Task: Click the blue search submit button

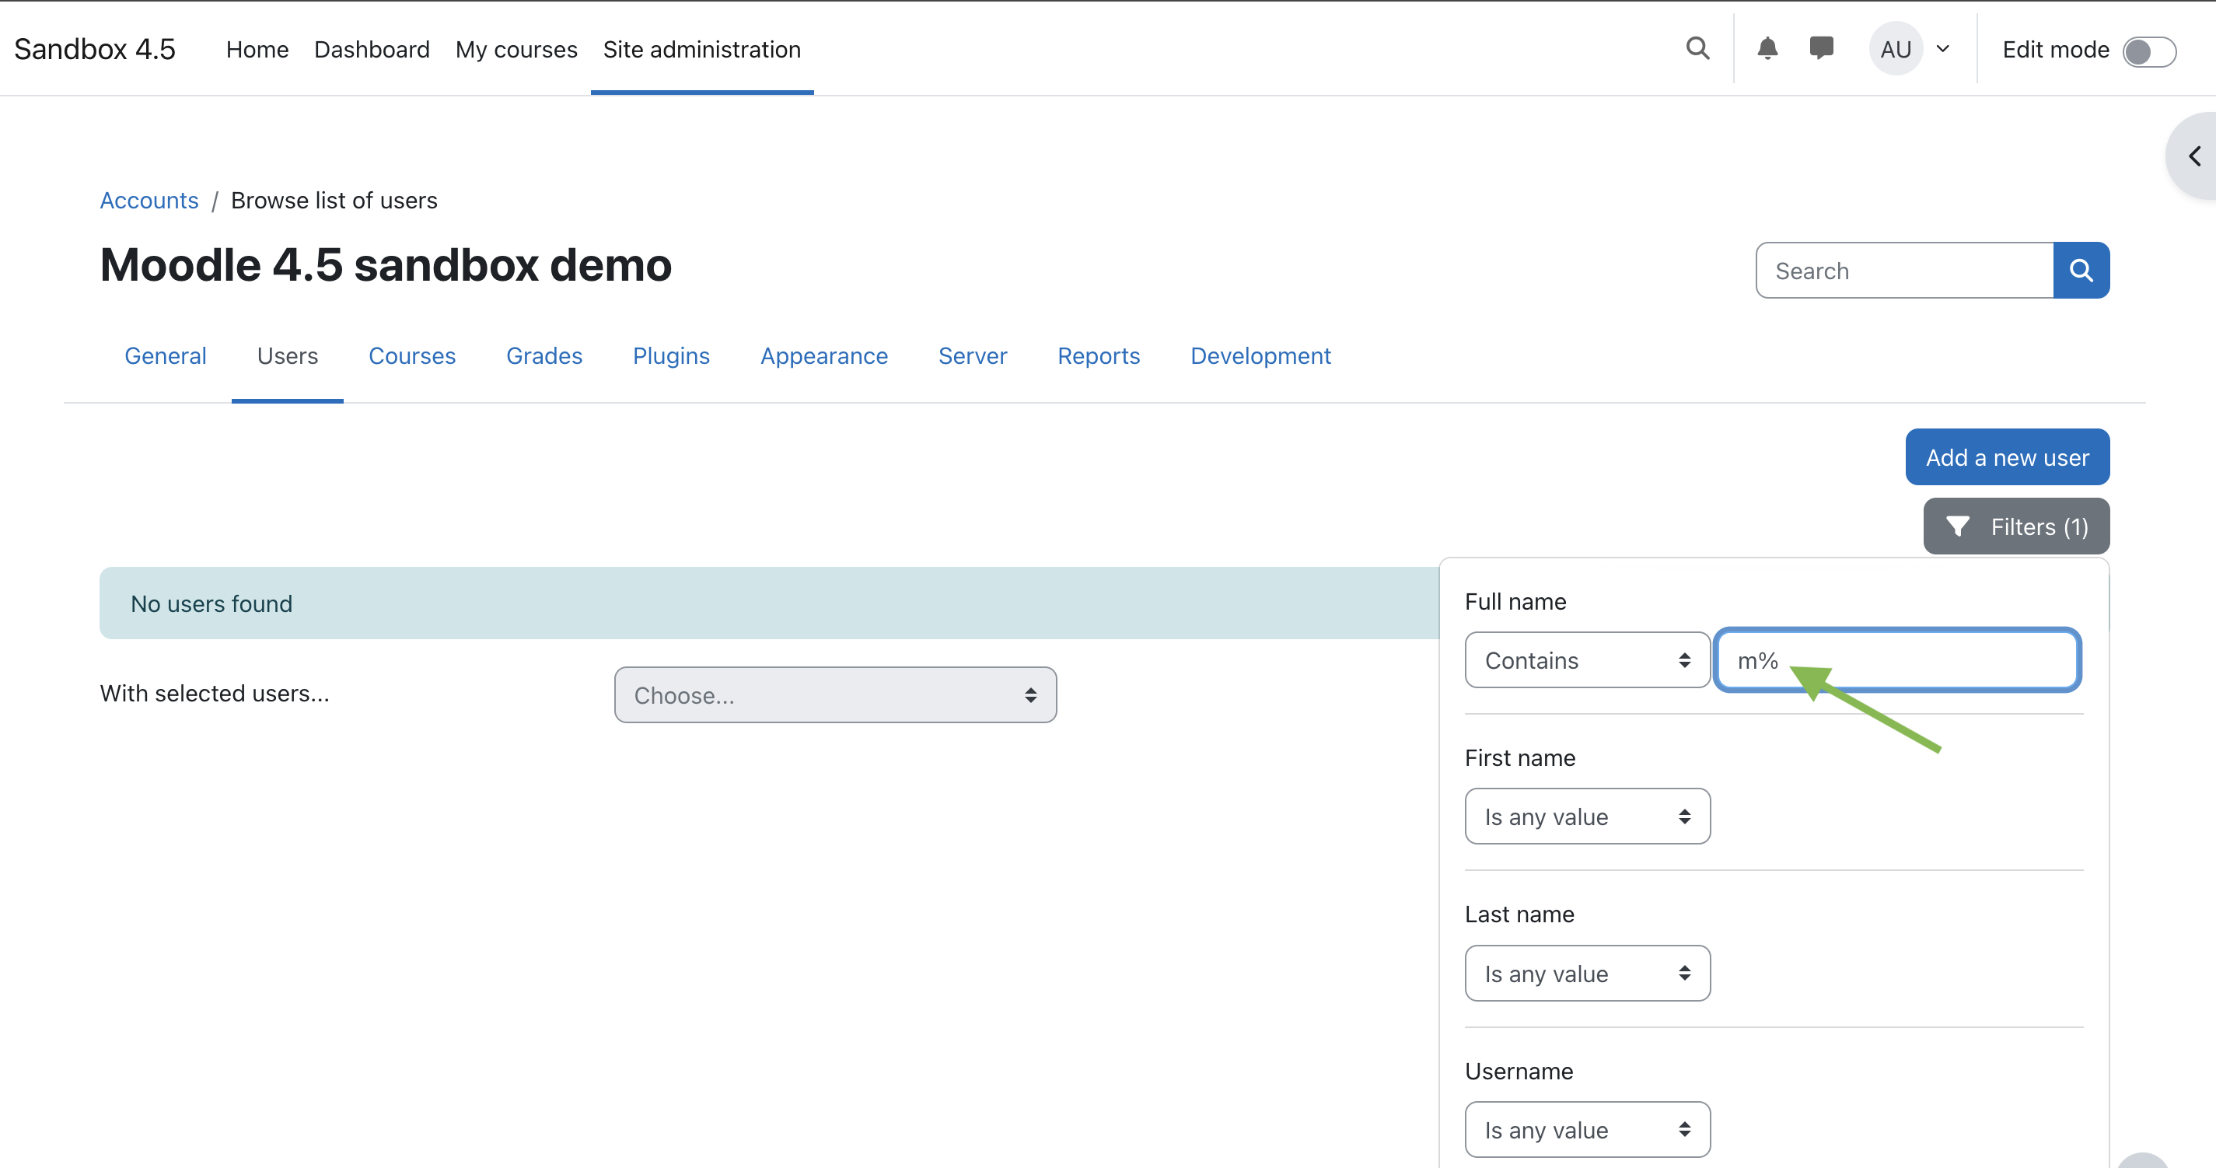Action: pos(2081,270)
